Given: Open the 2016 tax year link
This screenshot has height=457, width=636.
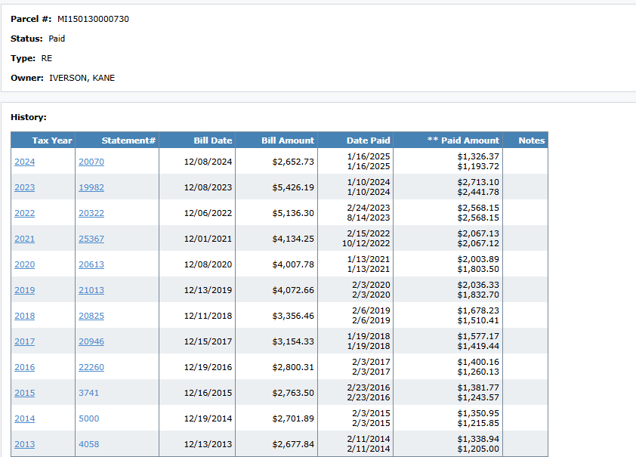Looking at the screenshot, I should (x=24, y=367).
